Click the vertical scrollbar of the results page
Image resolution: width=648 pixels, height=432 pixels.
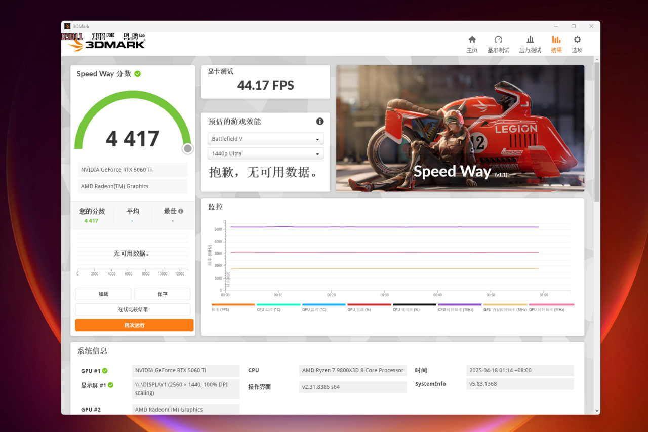(597, 132)
